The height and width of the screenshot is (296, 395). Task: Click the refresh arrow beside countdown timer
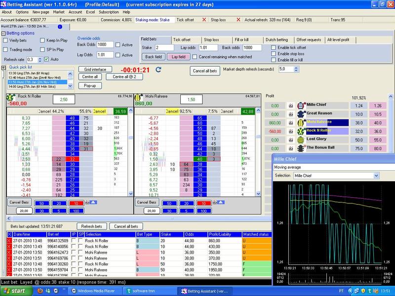(158, 70)
